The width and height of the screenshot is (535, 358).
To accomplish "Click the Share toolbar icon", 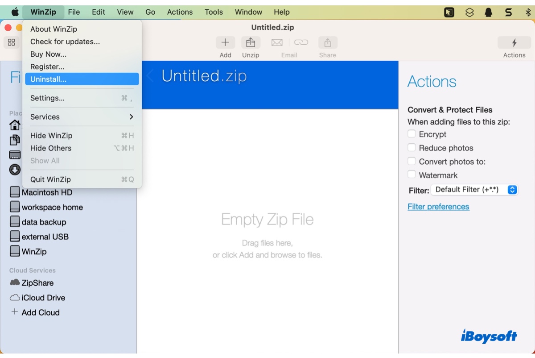I will click(327, 43).
